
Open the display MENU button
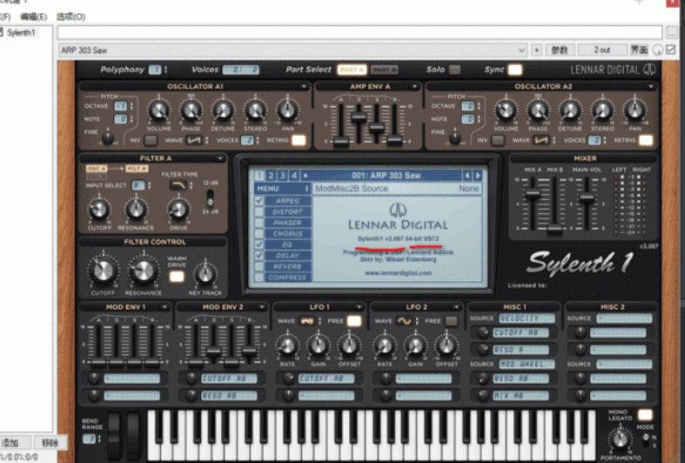(x=282, y=188)
